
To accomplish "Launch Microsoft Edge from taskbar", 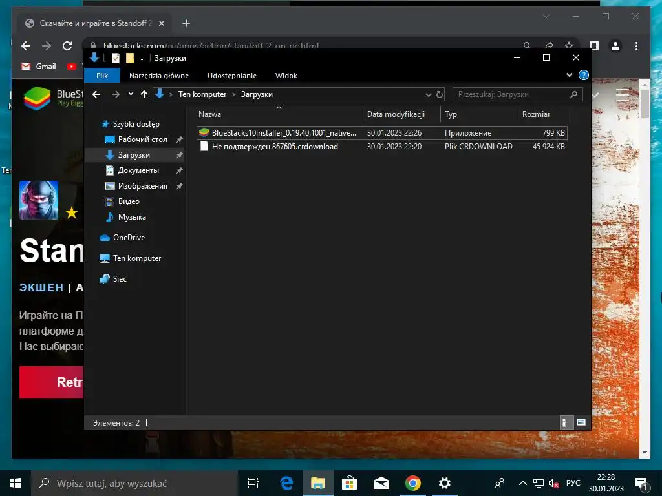I will pyautogui.click(x=286, y=483).
